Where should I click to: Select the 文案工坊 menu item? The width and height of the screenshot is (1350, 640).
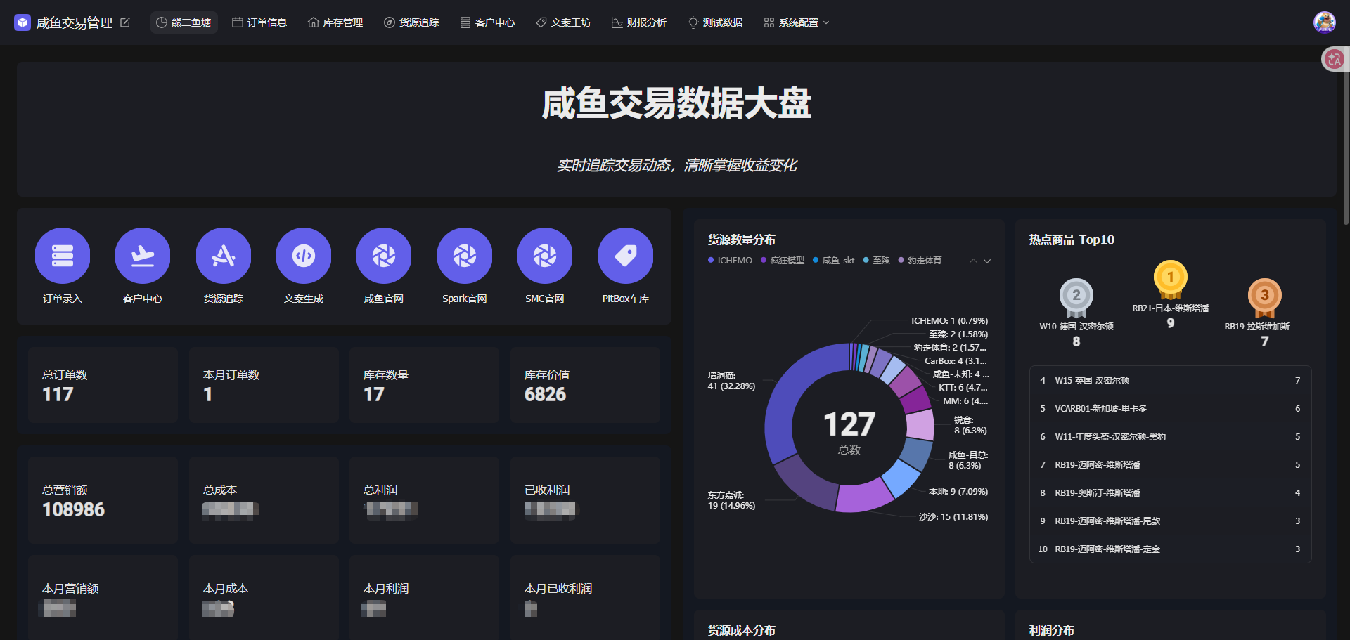tap(563, 22)
